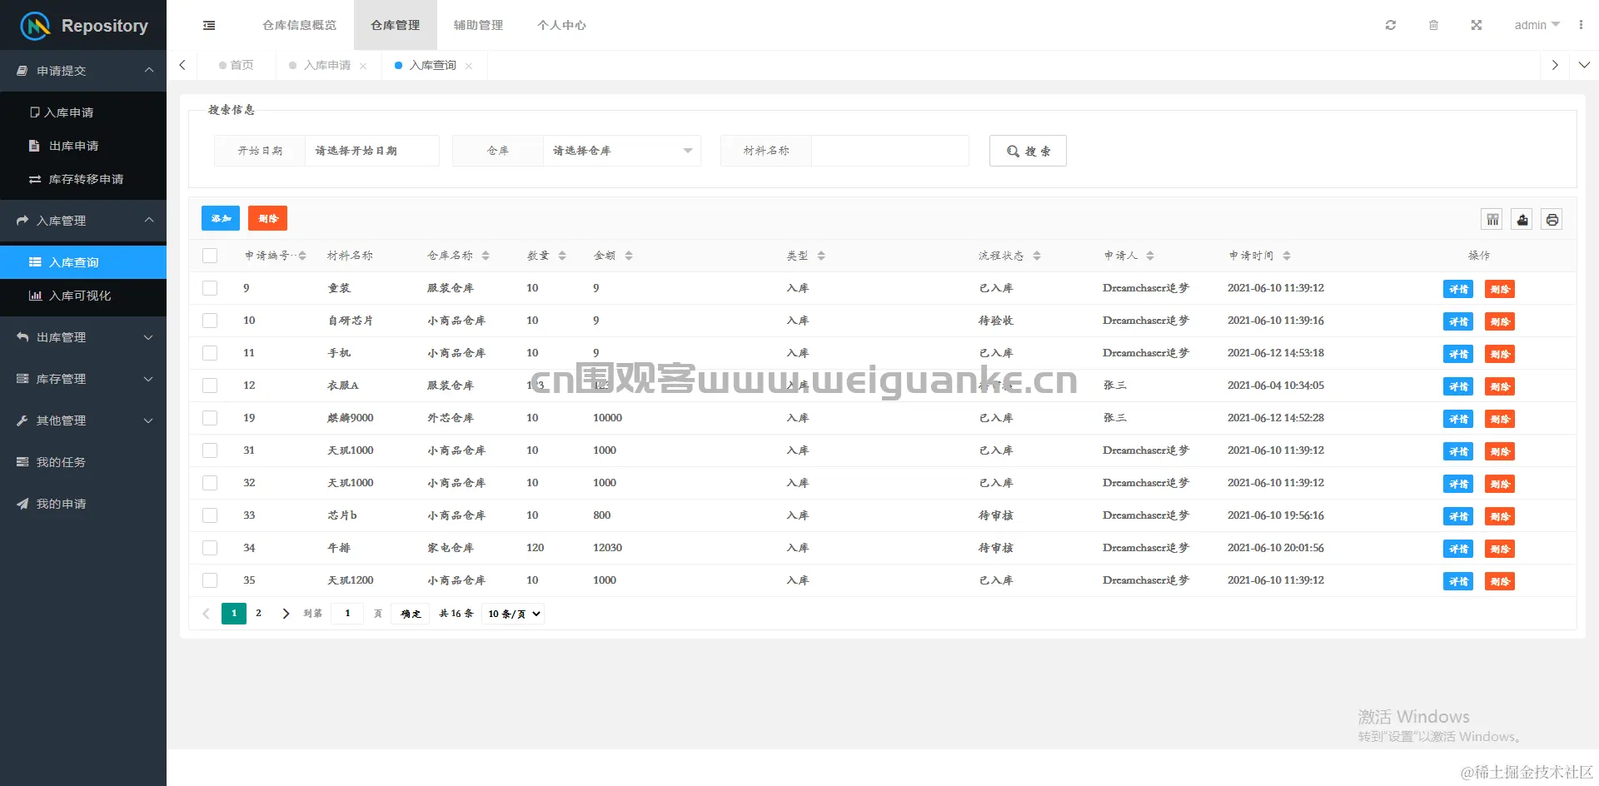The width and height of the screenshot is (1599, 786).
Task: Open 辅助管理 top menu
Action: coord(478,25)
